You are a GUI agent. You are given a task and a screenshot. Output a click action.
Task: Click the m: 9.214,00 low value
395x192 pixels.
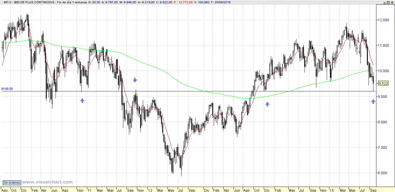tap(146, 2)
